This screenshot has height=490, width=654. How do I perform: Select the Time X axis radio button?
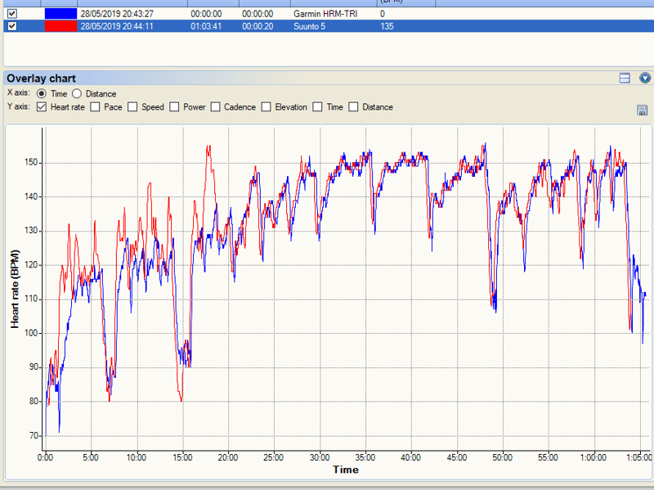pyautogui.click(x=42, y=93)
